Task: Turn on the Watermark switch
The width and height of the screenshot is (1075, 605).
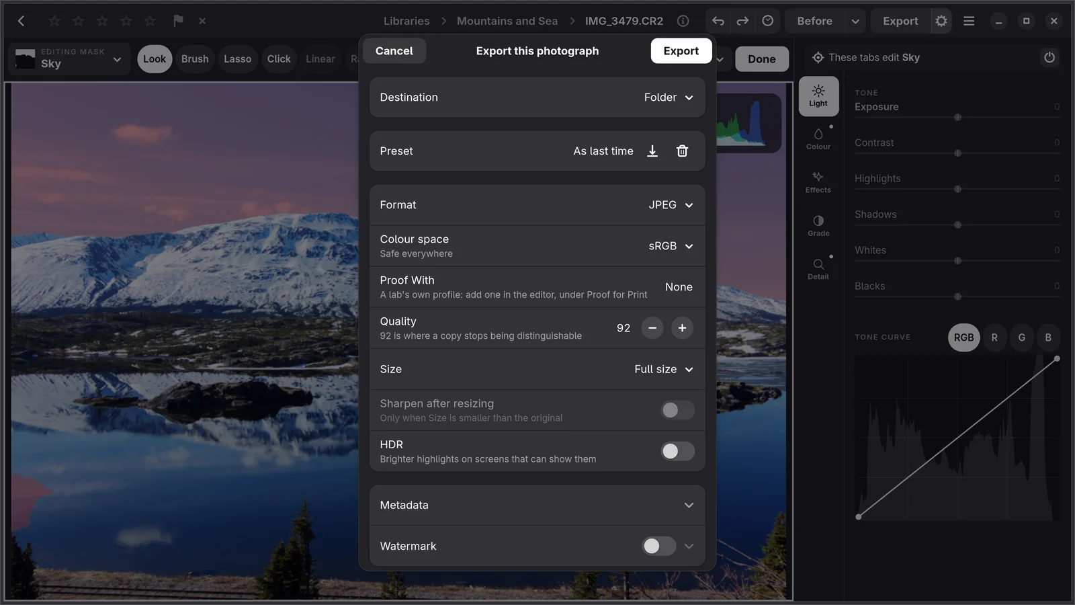Action: 658,546
